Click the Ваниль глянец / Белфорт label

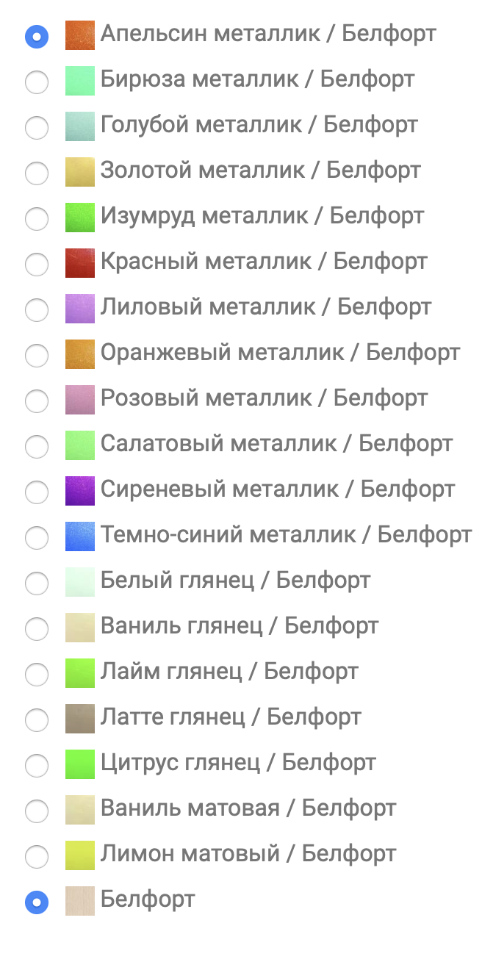[x=240, y=626]
